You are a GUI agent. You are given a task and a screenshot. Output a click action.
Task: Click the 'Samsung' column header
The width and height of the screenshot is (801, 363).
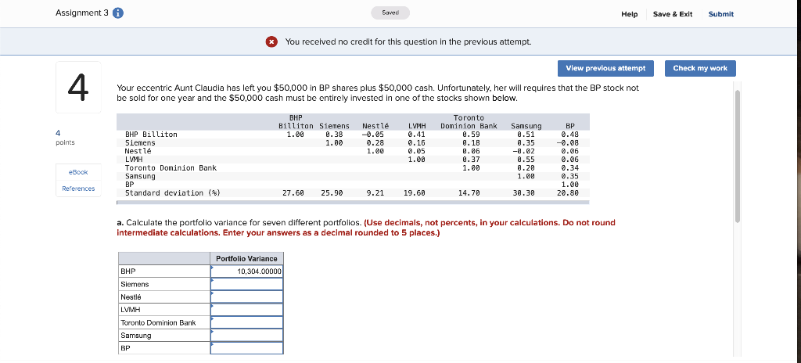(526, 126)
